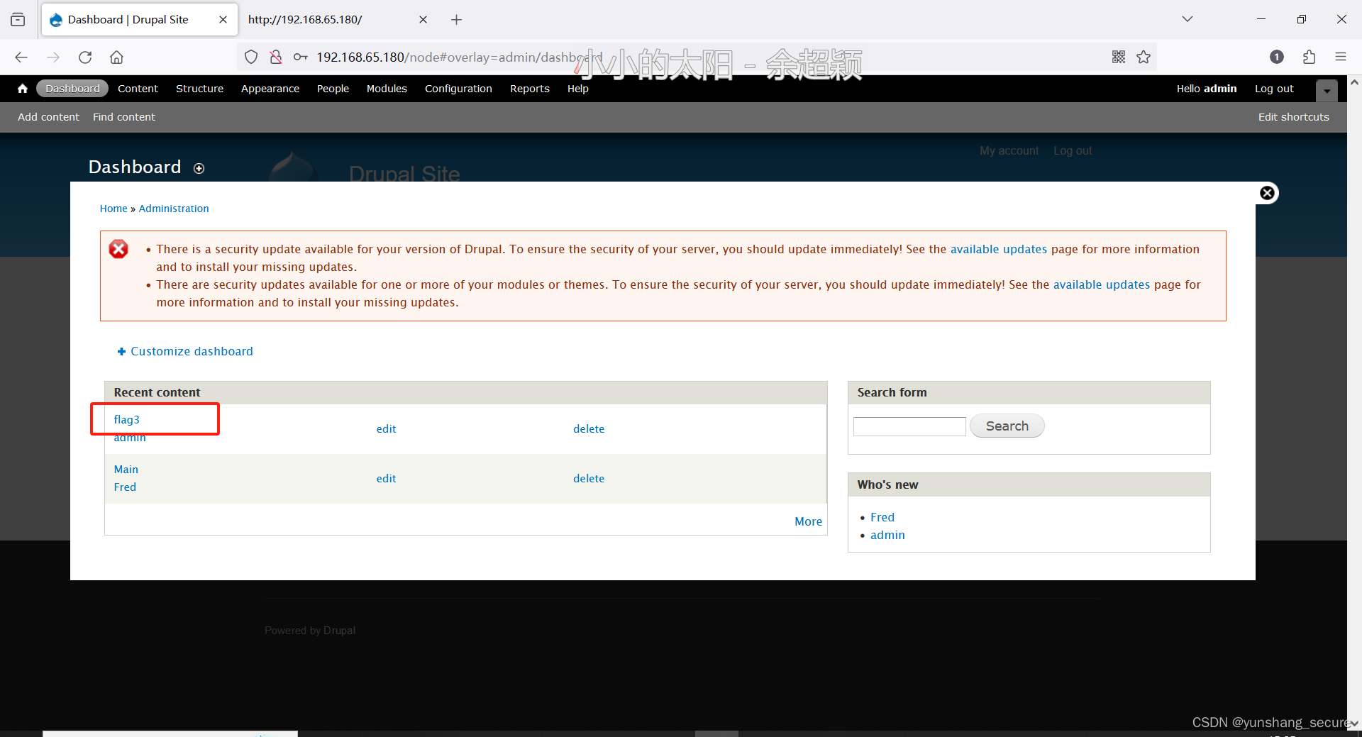Open the Appearance admin menu
1362x737 pixels.
coord(270,89)
